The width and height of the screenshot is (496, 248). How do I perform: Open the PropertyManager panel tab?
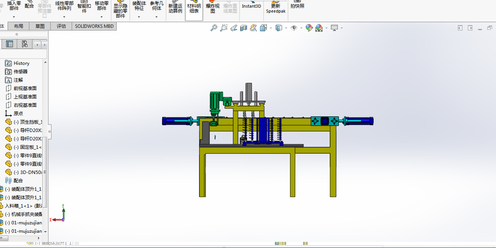tap(10, 44)
